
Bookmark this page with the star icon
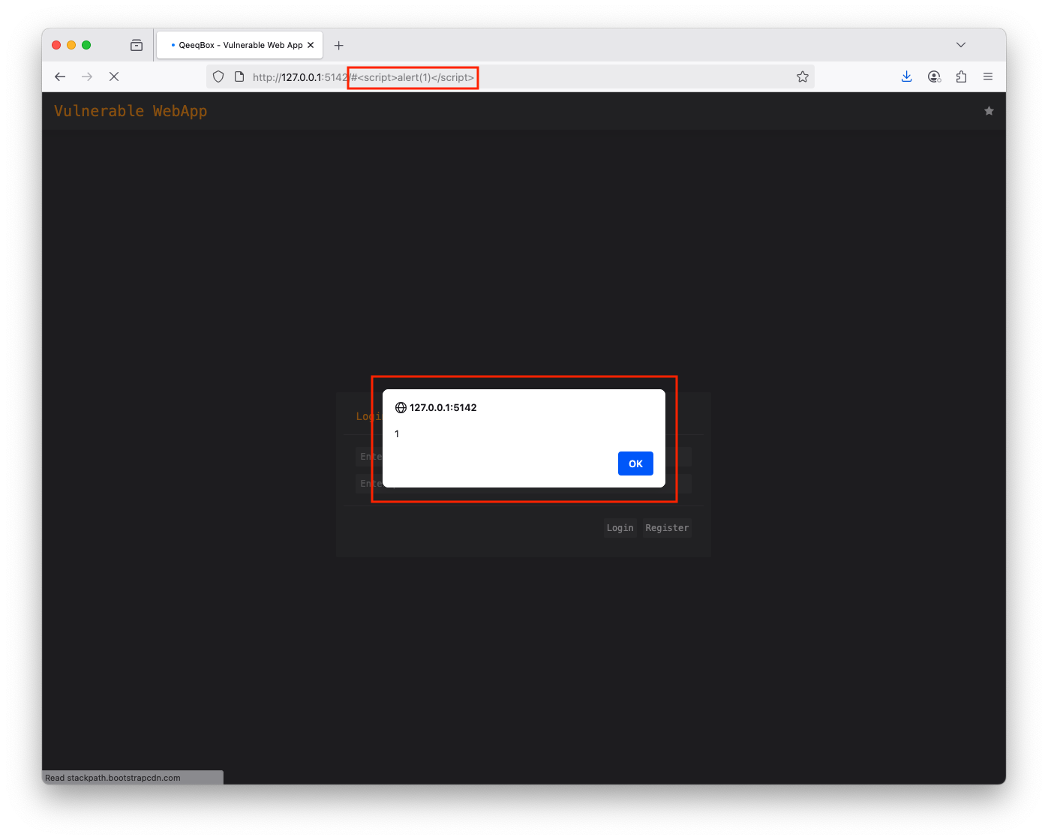coord(803,76)
